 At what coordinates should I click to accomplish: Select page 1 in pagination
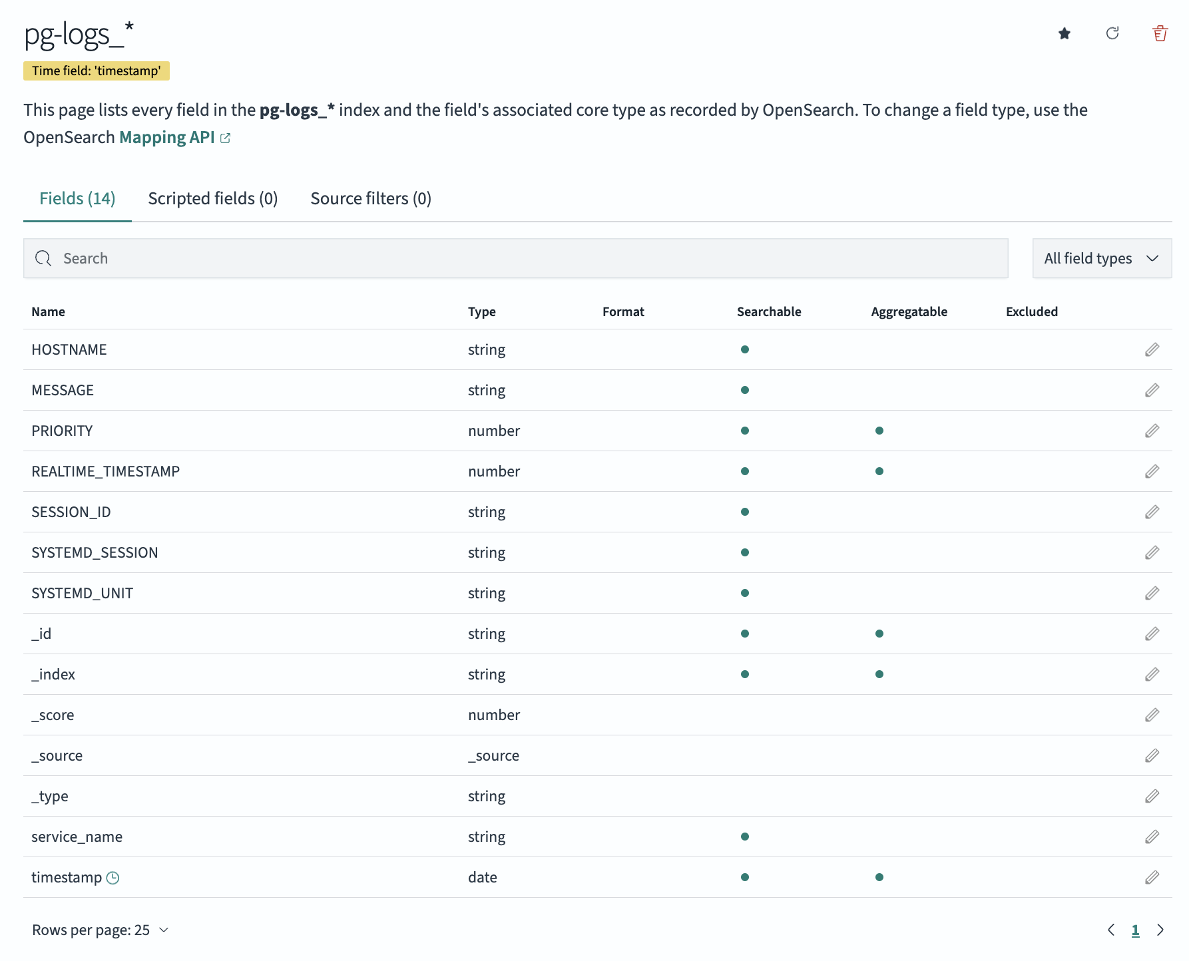click(x=1136, y=930)
